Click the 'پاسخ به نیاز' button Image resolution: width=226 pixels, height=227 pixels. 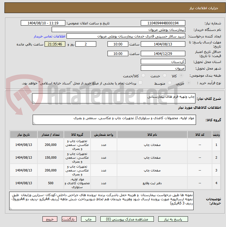(x=173, y=219)
